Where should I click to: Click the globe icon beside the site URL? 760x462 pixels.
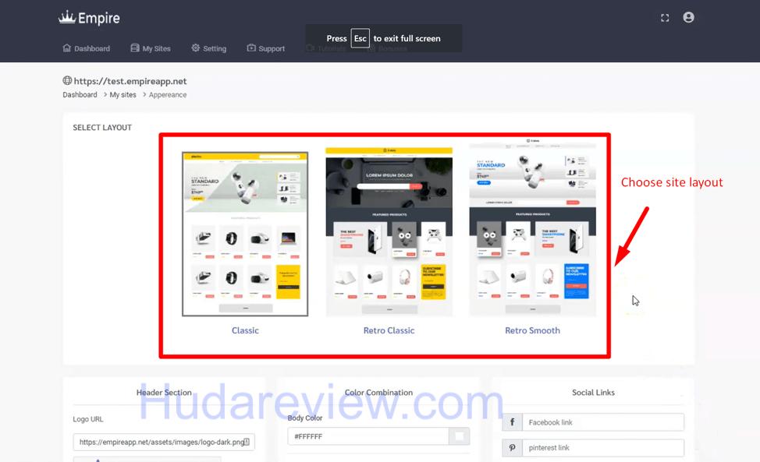coord(67,80)
